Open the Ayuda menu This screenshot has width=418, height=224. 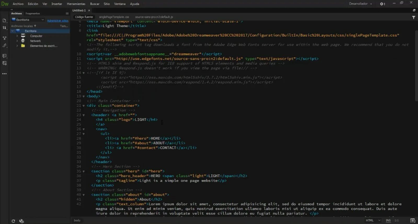[135, 4]
